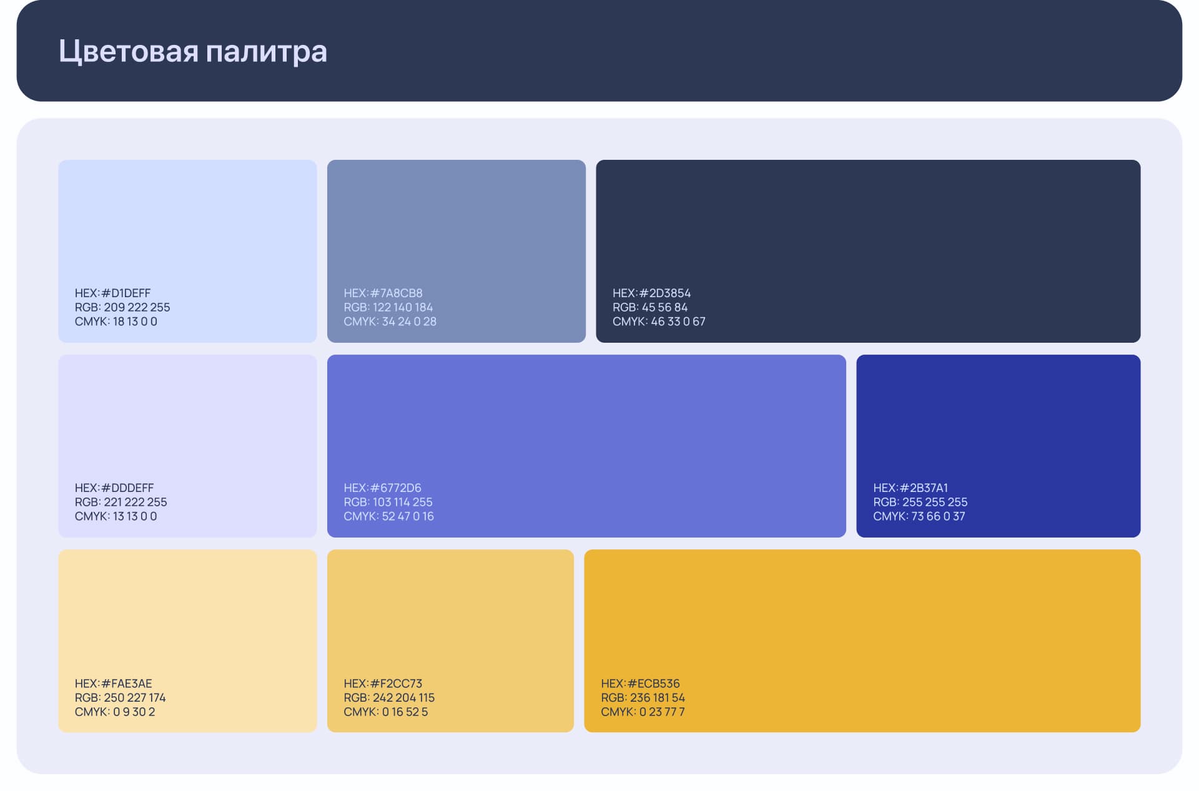Click the 'HEX:#2B37A1' text label
This screenshot has width=1199, height=791.
pyautogui.click(x=910, y=488)
